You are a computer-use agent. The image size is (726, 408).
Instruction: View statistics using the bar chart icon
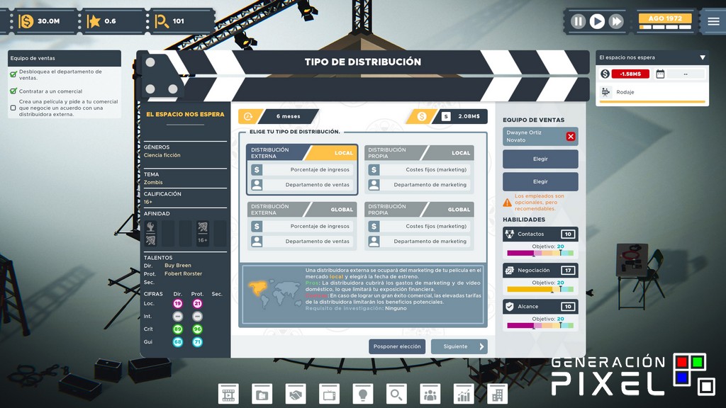(x=464, y=395)
